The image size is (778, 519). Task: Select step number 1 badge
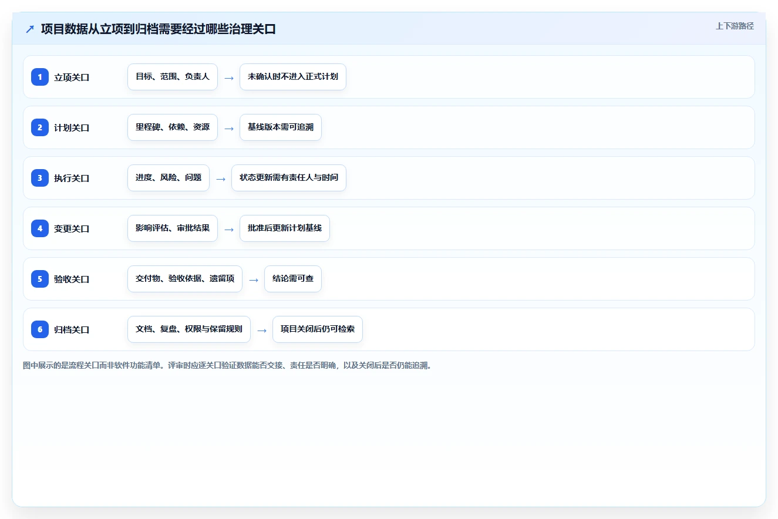40,77
